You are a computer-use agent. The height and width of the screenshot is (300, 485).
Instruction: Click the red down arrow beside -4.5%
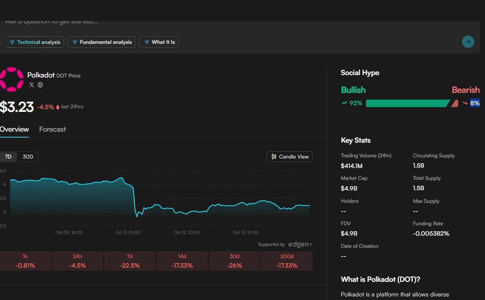point(58,107)
